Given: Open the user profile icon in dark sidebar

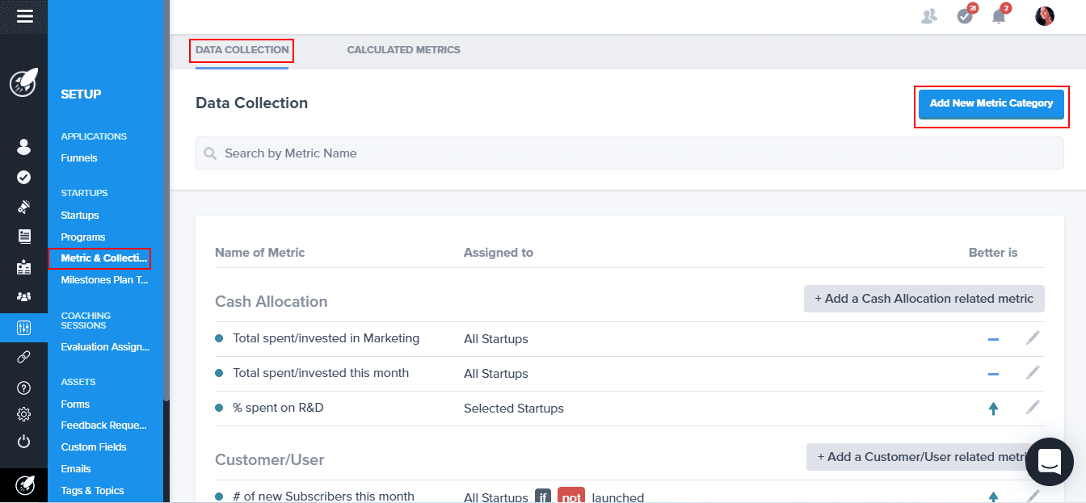Looking at the screenshot, I should click(23, 147).
